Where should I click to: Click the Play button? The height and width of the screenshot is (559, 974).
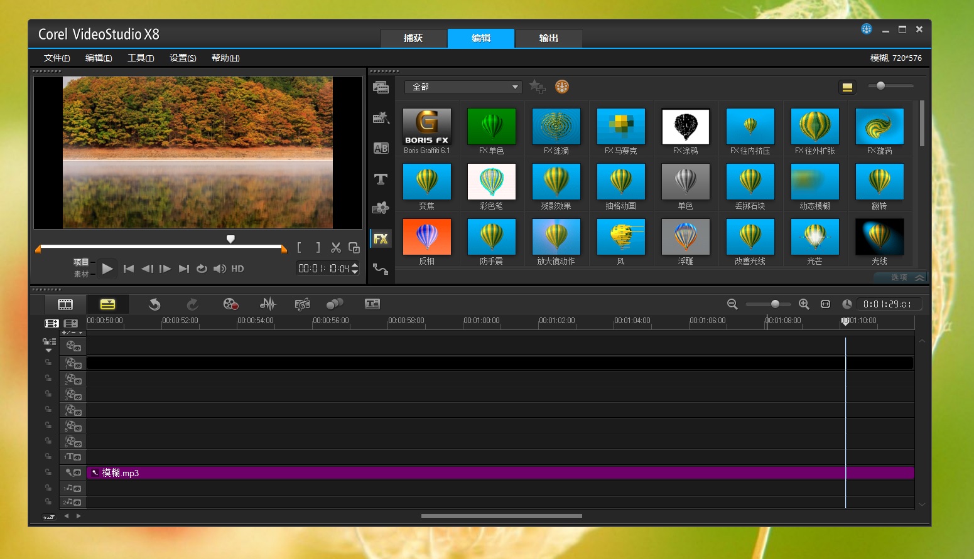tap(107, 269)
